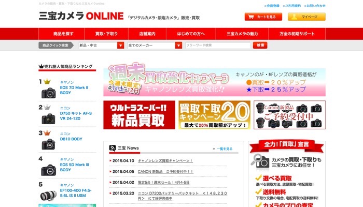Viewport: 363px width, 207px height.
Task: Open the ご利用規約 terms link
Action: (x=292, y=6)
